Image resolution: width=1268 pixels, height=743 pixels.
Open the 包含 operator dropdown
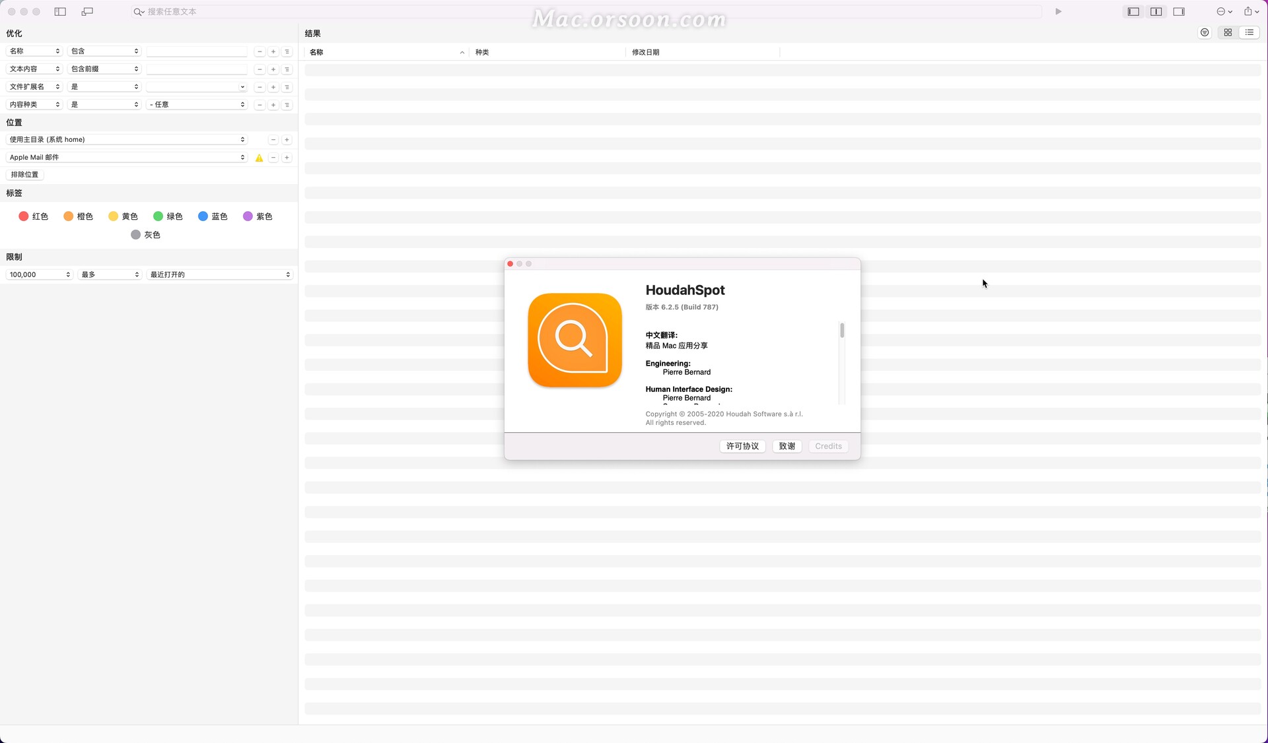(105, 51)
